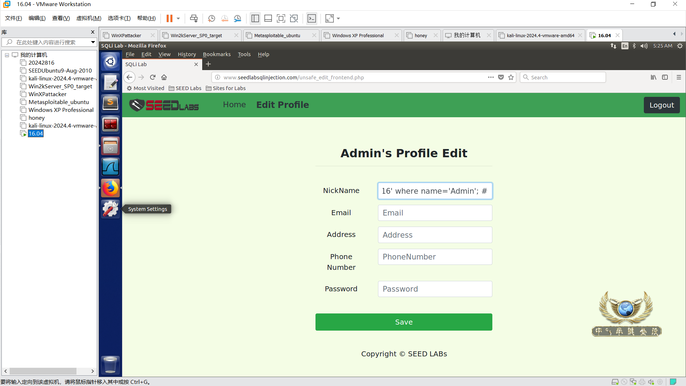Viewport: 686px width, 386px height.
Task: Click the Email input field
Action: click(x=435, y=213)
